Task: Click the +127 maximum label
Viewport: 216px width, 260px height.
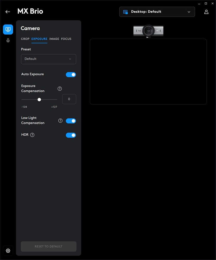Action: 54,107
